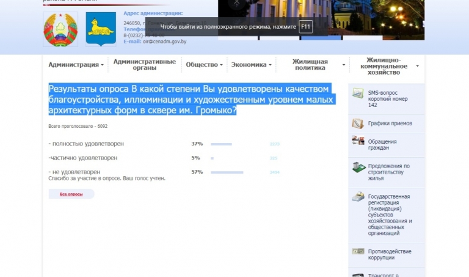Click the Все опросы button

point(71,194)
